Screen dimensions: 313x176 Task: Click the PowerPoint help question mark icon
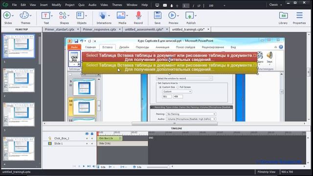tap(281, 47)
